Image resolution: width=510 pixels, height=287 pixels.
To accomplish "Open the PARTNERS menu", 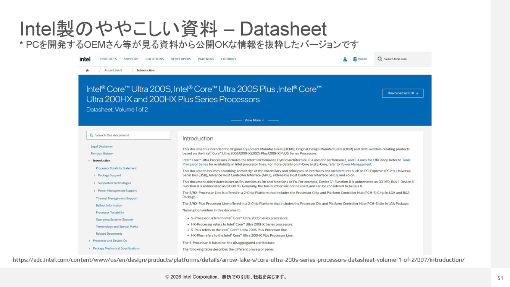I will (206, 59).
